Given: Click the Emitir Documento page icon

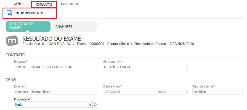Looking at the screenshot, I should click(x=9, y=13).
